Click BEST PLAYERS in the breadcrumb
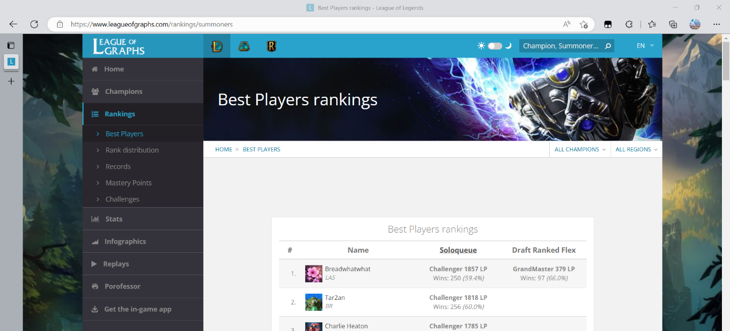This screenshot has height=331, width=730. click(x=261, y=150)
